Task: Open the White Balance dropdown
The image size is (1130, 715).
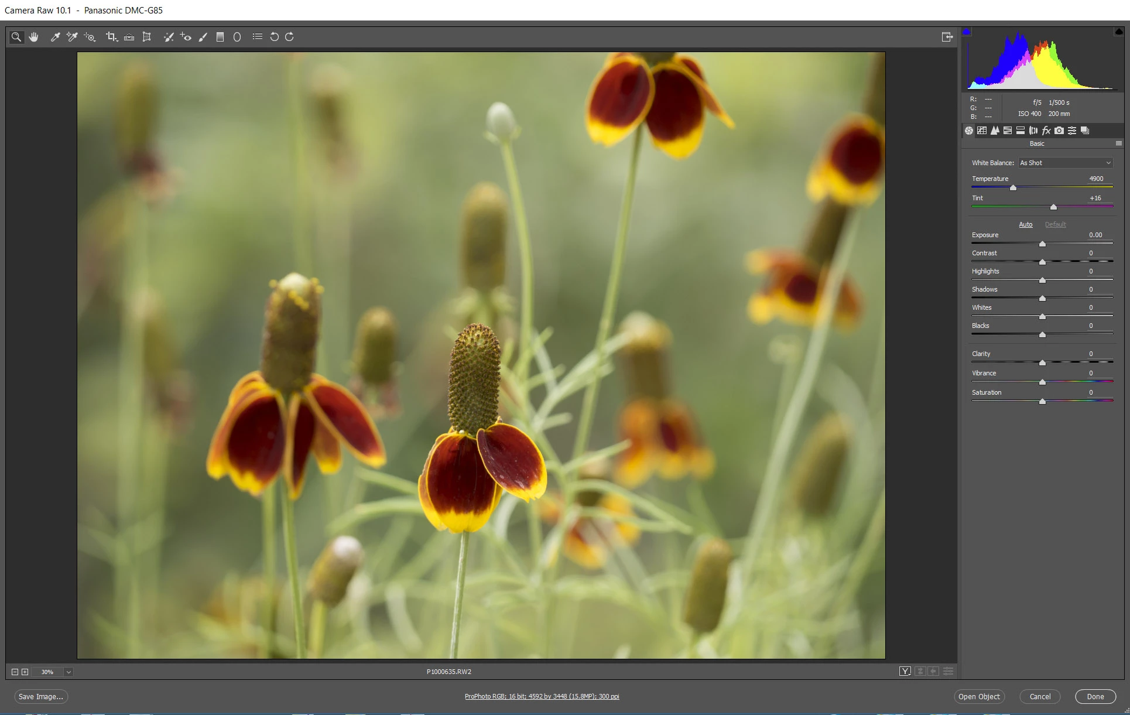Action: pyautogui.click(x=1065, y=163)
